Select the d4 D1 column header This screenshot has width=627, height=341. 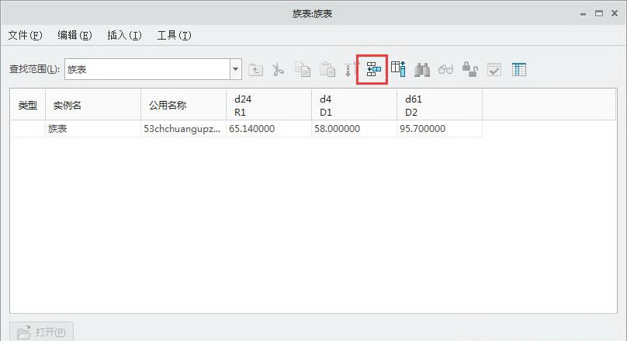click(x=354, y=106)
